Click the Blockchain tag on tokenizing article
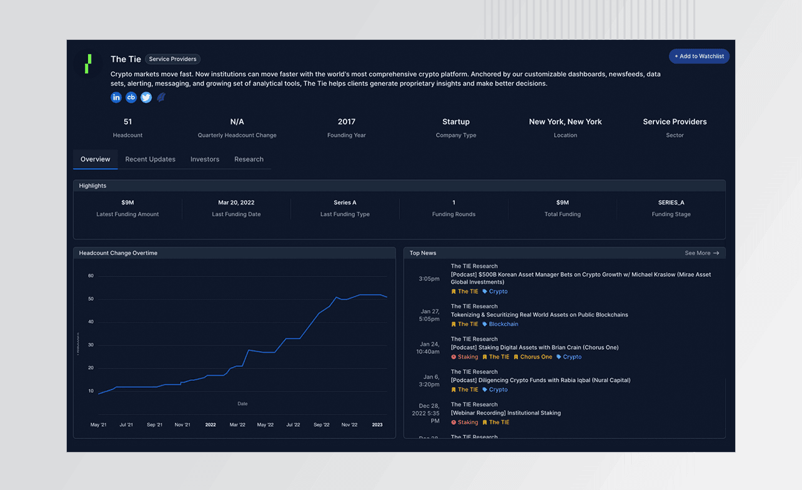The width and height of the screenshot is (802, 490). 503,324
